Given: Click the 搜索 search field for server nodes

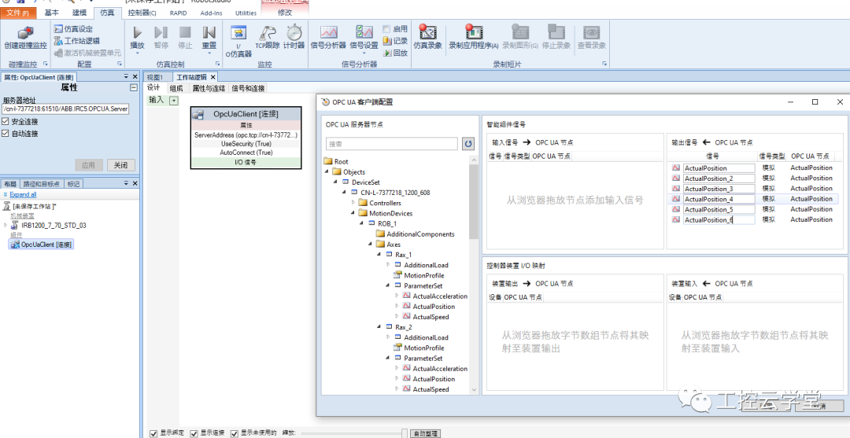Looking at the screenshot, I should pyautogui.click(x=392, y=144).
